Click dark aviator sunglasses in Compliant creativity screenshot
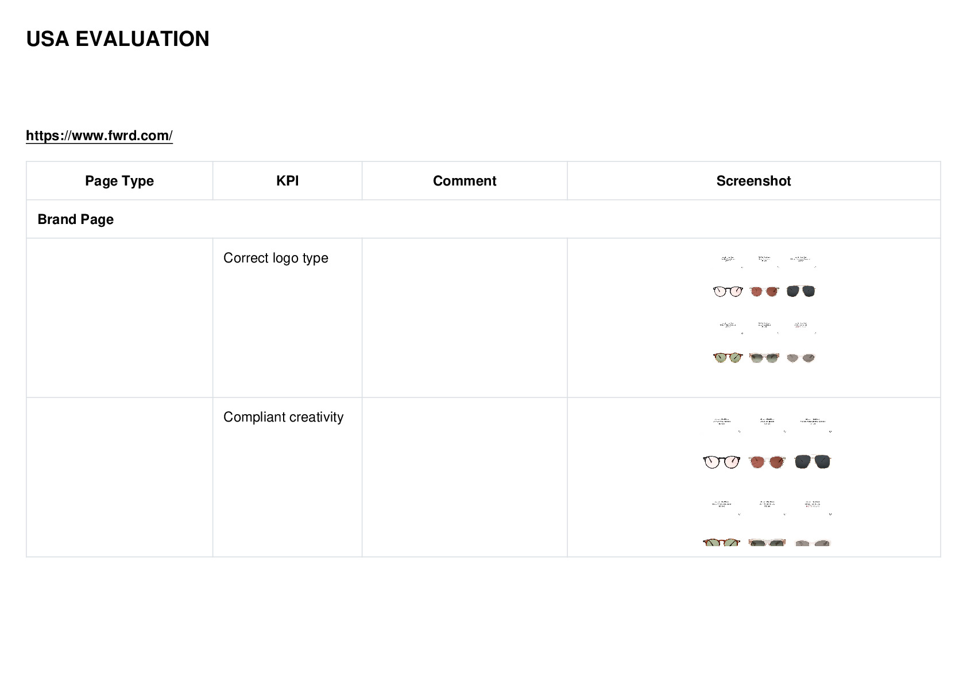967x684 pixels. tap(813, 461)
